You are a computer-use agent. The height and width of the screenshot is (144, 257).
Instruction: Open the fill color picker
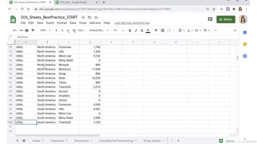pyautogui.click(x=156, y=30)
